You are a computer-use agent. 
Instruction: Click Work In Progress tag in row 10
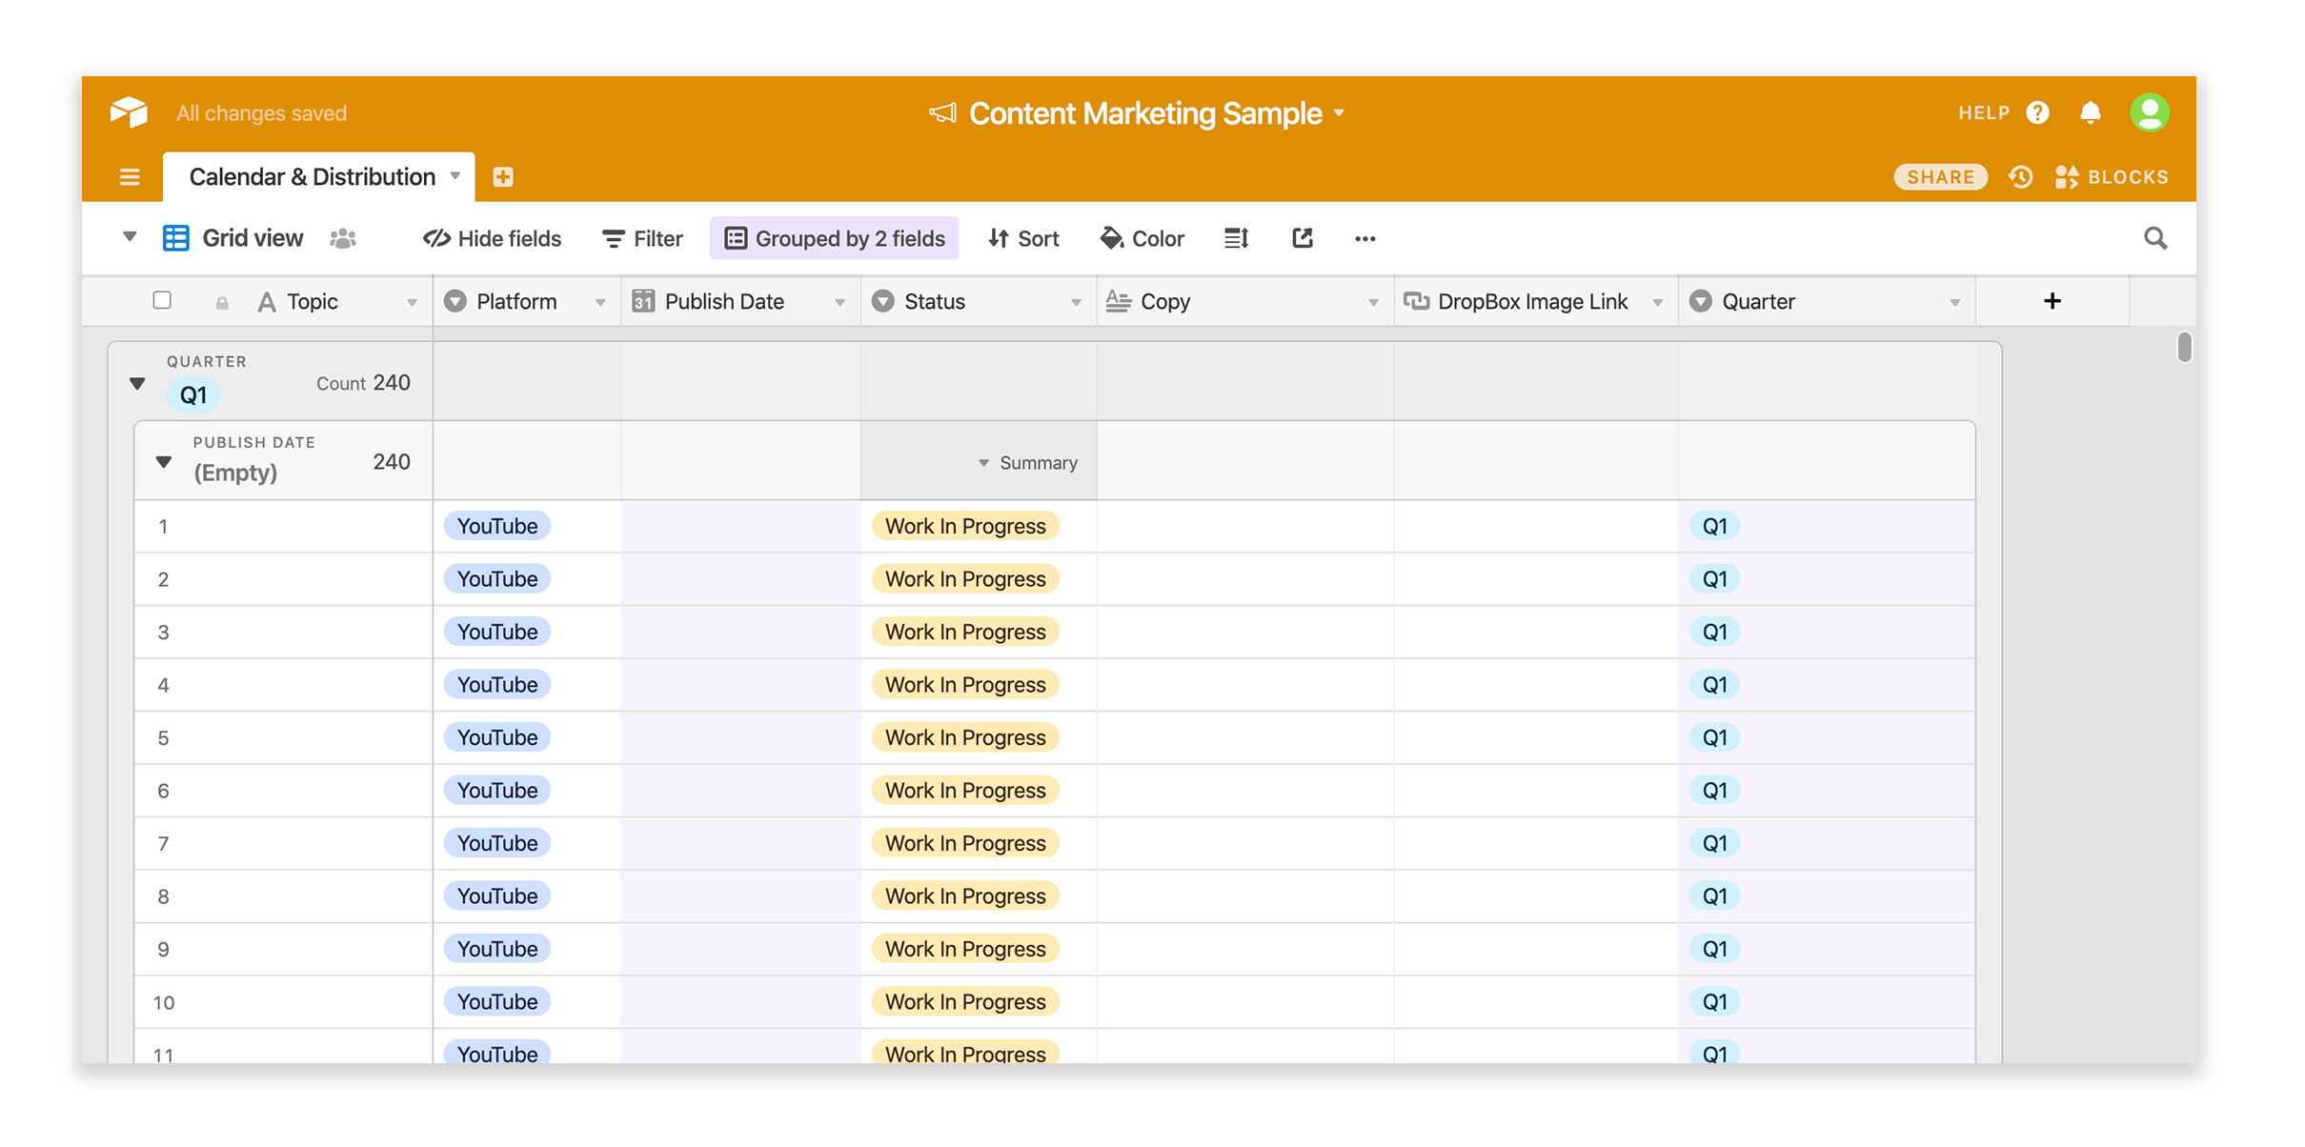pos(965,1002)
